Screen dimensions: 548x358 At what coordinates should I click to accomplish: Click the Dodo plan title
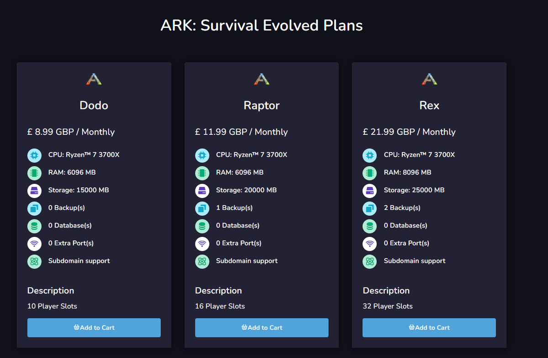click(x=94, y=106)
